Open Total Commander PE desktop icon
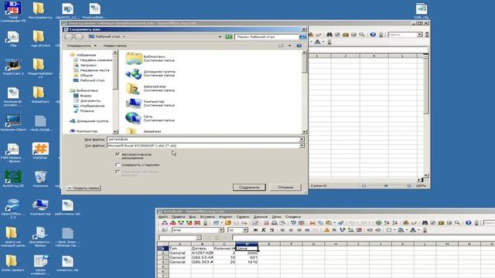495x278 pixels. click(x=13, y=12)
